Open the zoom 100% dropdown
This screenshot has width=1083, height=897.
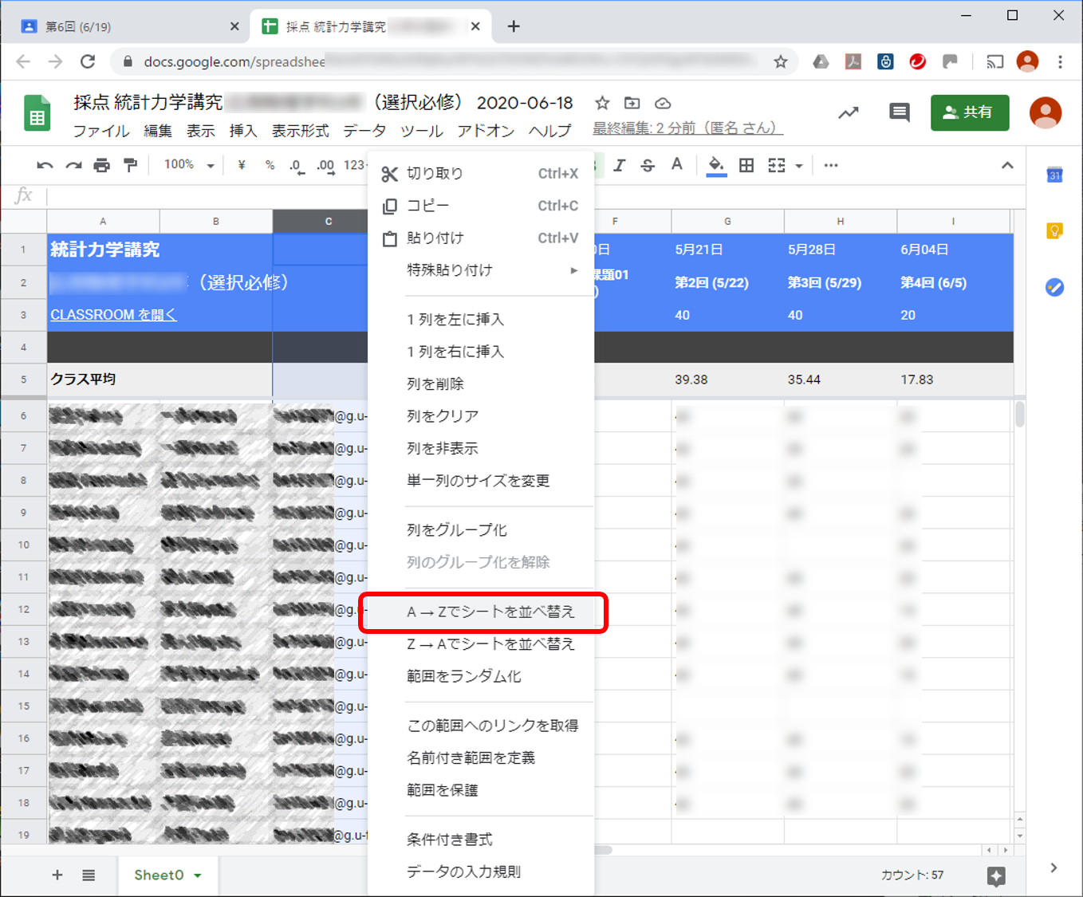tap(189, 165)
